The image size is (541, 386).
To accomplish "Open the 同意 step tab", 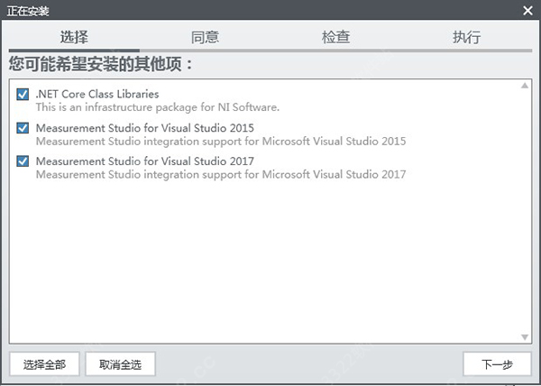I will 205,37.
